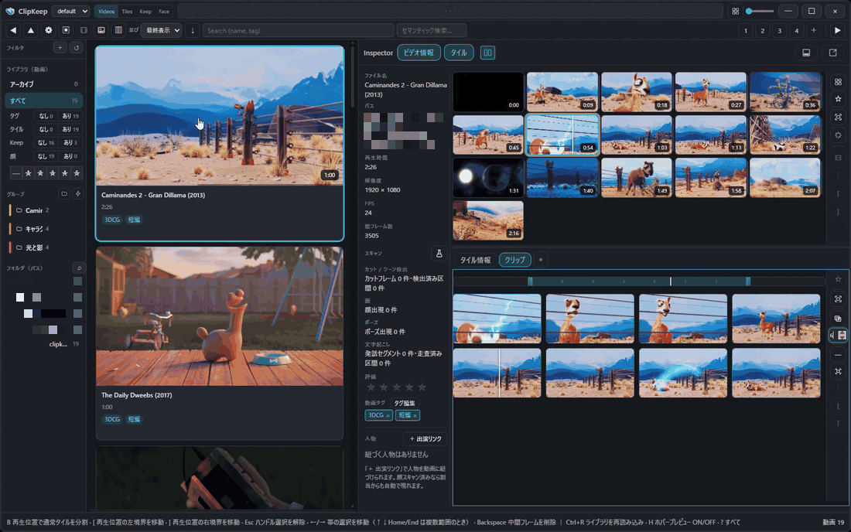Switch to the Videos tab
This screenshot has height=532, width=851.
tap(107, 11)
